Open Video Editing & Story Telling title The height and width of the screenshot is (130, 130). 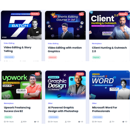coord(17,49)
